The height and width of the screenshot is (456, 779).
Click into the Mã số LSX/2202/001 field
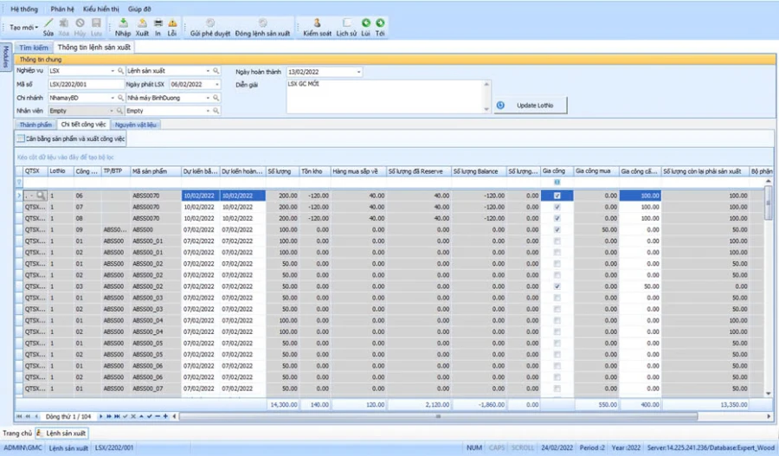(86, 85)
